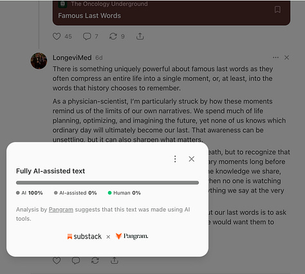Click the Pangram logo in popup footer
This screenshot has width=305, height=274.
coord(132,236)
